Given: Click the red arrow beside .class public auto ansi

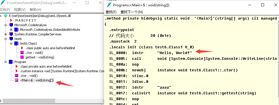Looking at the screenshot, I should point(22,48).
